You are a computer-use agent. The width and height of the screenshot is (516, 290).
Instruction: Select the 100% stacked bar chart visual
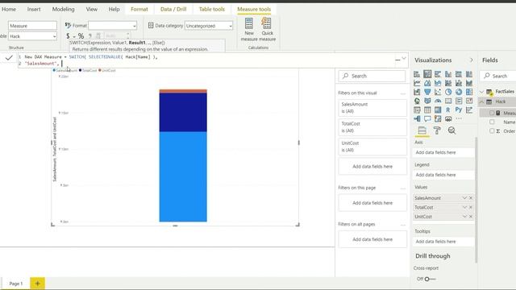(459, 74)
